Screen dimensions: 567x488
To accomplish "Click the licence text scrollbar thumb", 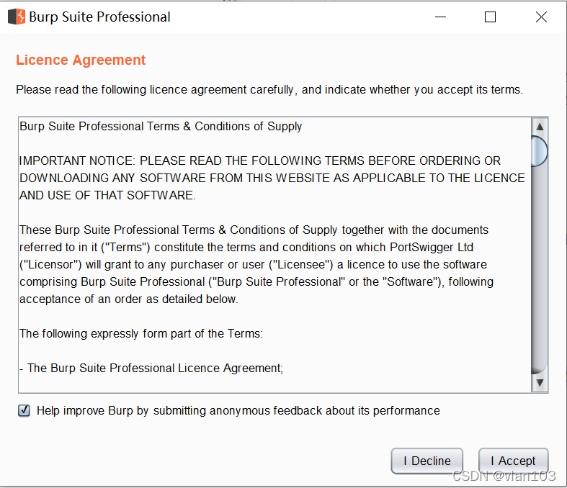I will pos(540,151).
